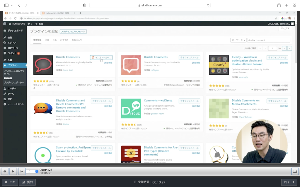Show the Safari tab overview

click(294, 5)
